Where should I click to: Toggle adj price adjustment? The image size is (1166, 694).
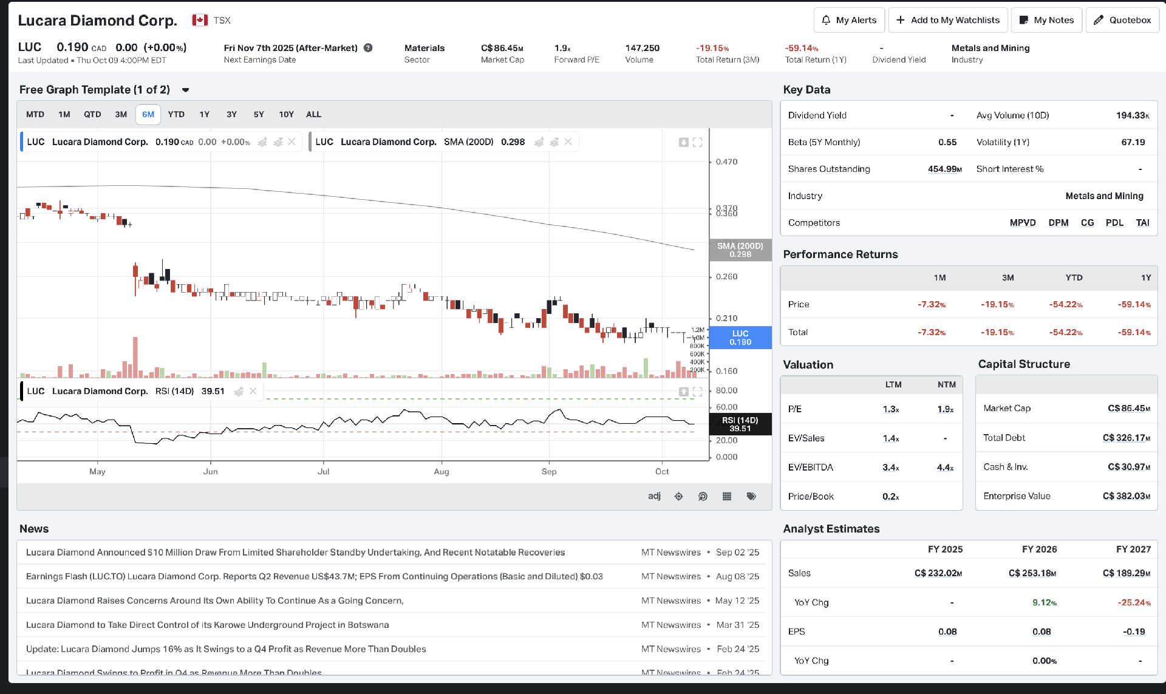pos(654,496)
